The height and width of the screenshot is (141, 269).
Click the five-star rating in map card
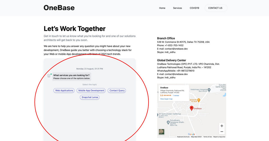(167, 95)
